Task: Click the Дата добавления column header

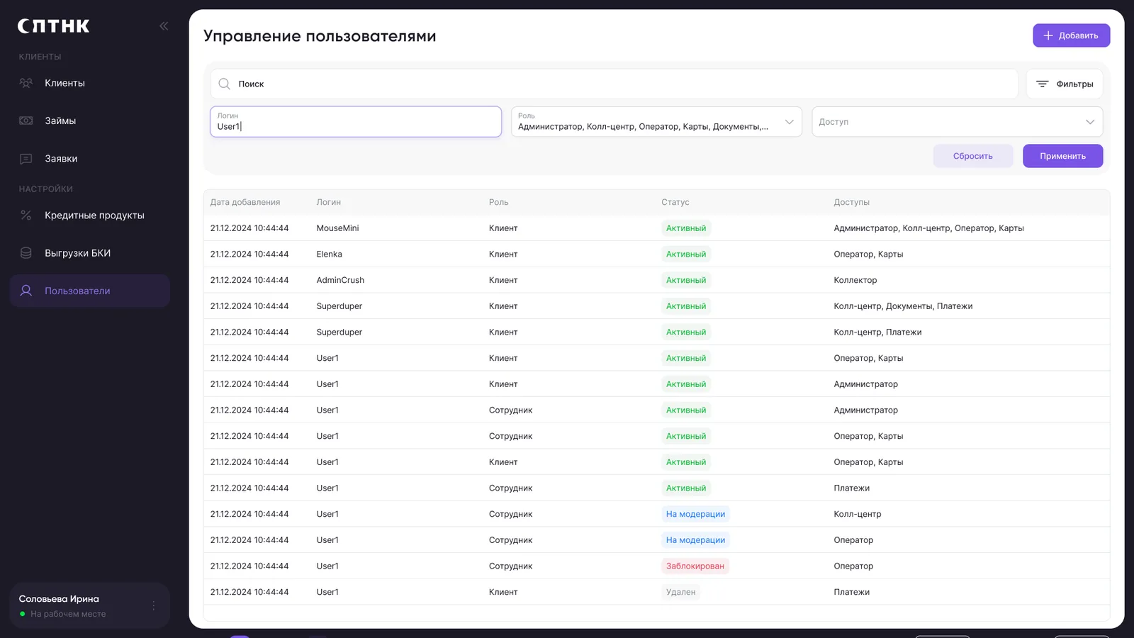Action: (245, 202)
